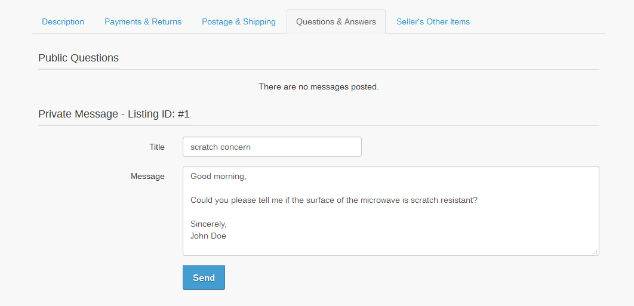Click the Message field label

click(x=147, y=176)
